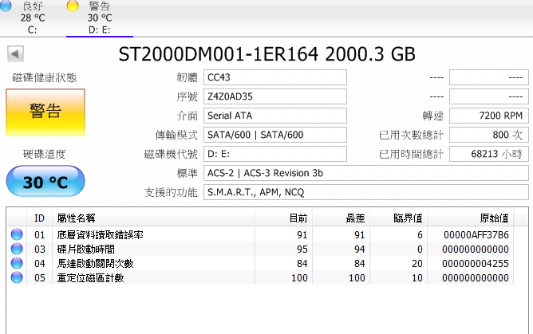Click the status orb for attribute 04
This screenshot has width=533, height=334.
17,263
